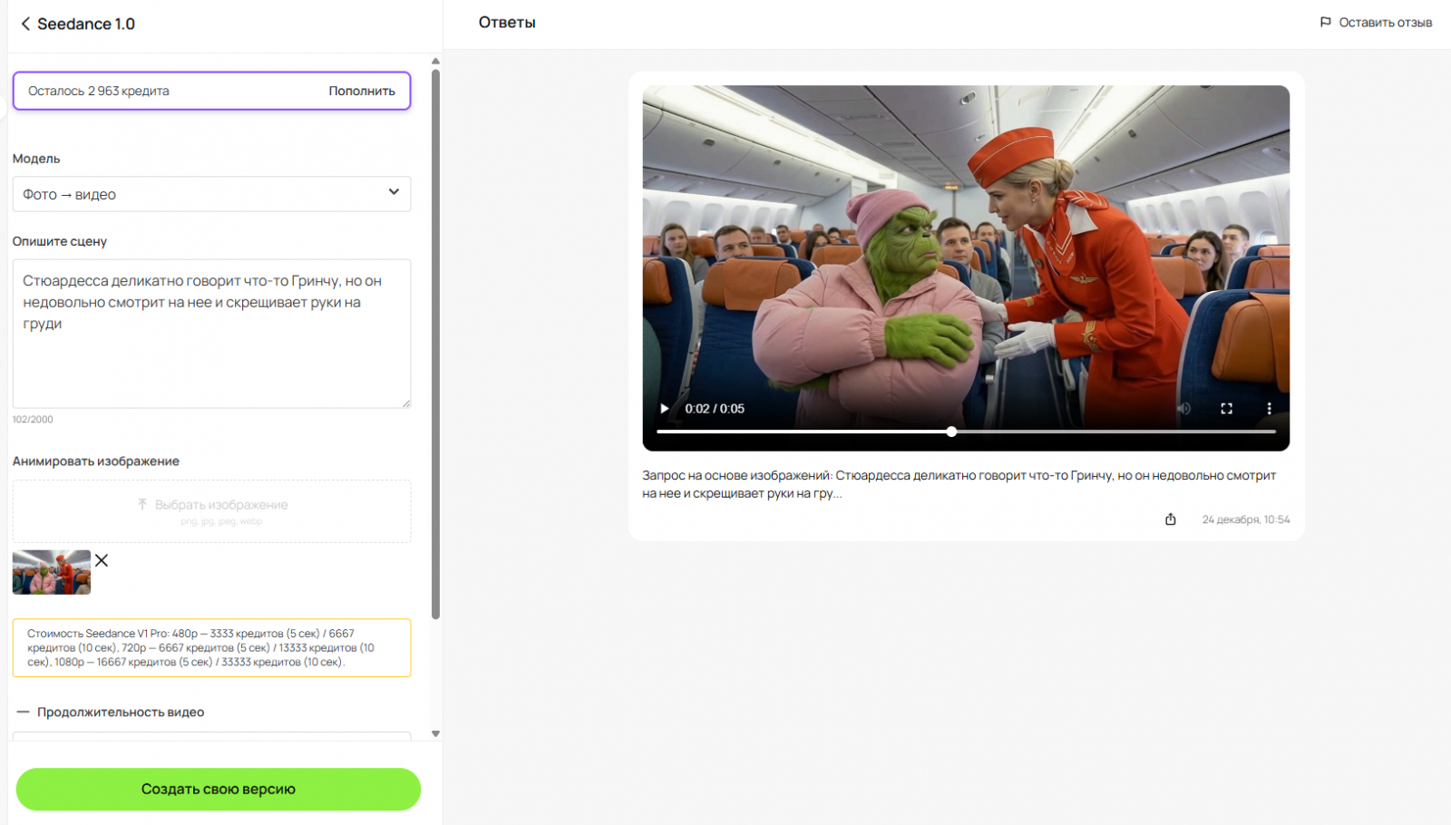Click the Seedance 1.0 title
Screen dimensions: 1451x825
coord(86,24)
